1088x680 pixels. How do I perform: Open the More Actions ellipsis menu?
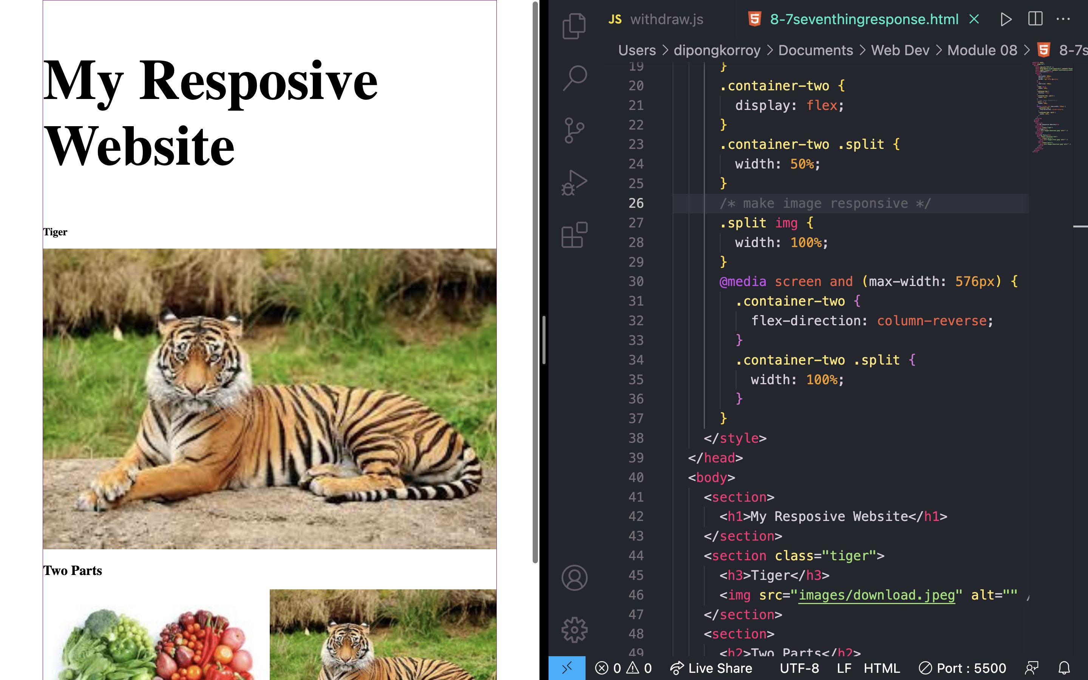click(1063, 19)
